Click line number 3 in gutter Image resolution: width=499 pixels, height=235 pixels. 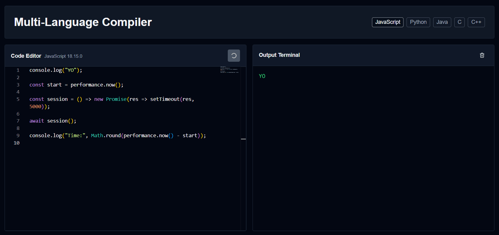[18, 85]
